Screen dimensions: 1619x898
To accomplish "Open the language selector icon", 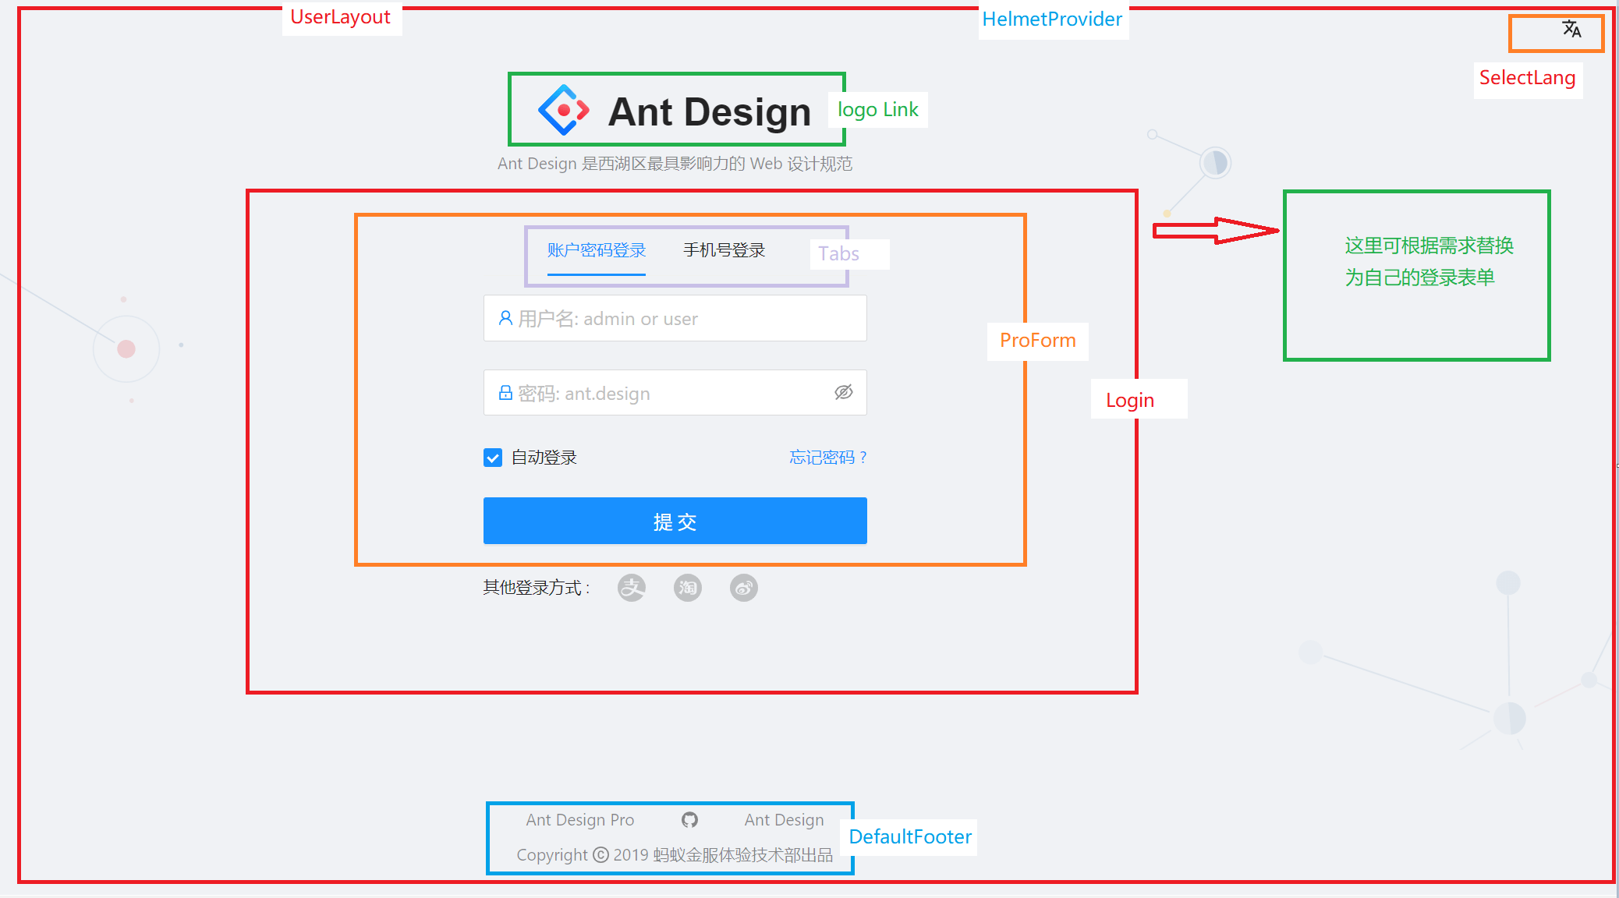I will [1571, 30].
